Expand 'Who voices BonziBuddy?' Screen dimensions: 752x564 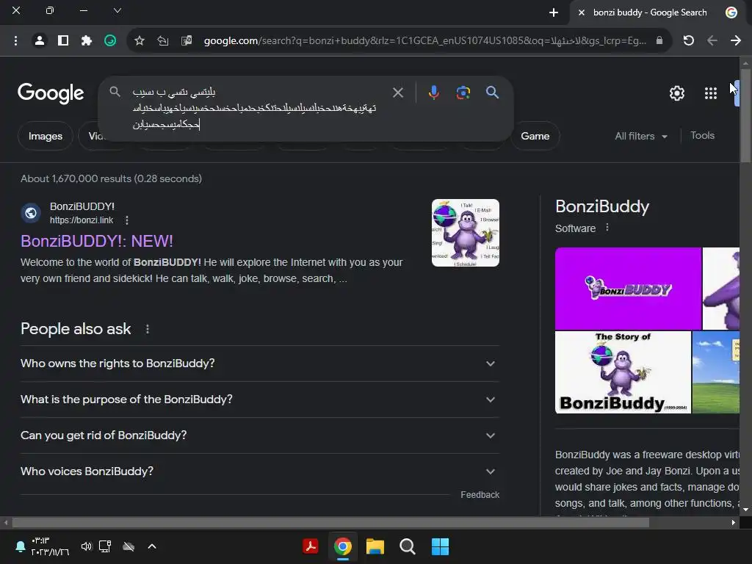point(259,471)
